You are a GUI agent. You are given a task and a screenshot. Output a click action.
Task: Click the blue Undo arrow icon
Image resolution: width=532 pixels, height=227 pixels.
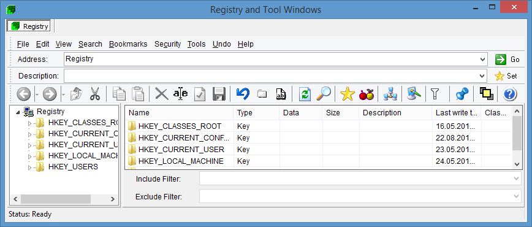click(x=243, y=94)
